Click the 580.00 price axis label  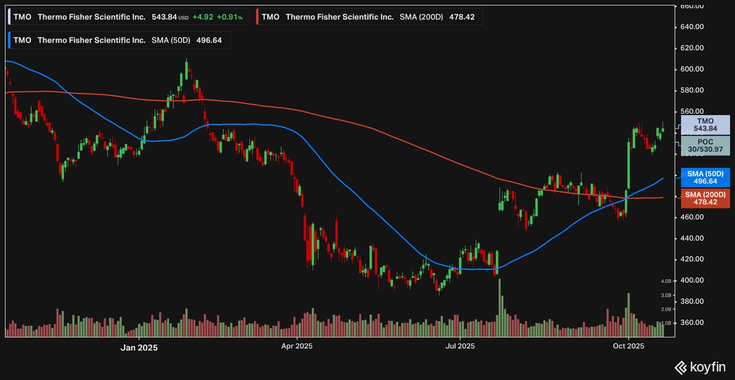[692, 90]
